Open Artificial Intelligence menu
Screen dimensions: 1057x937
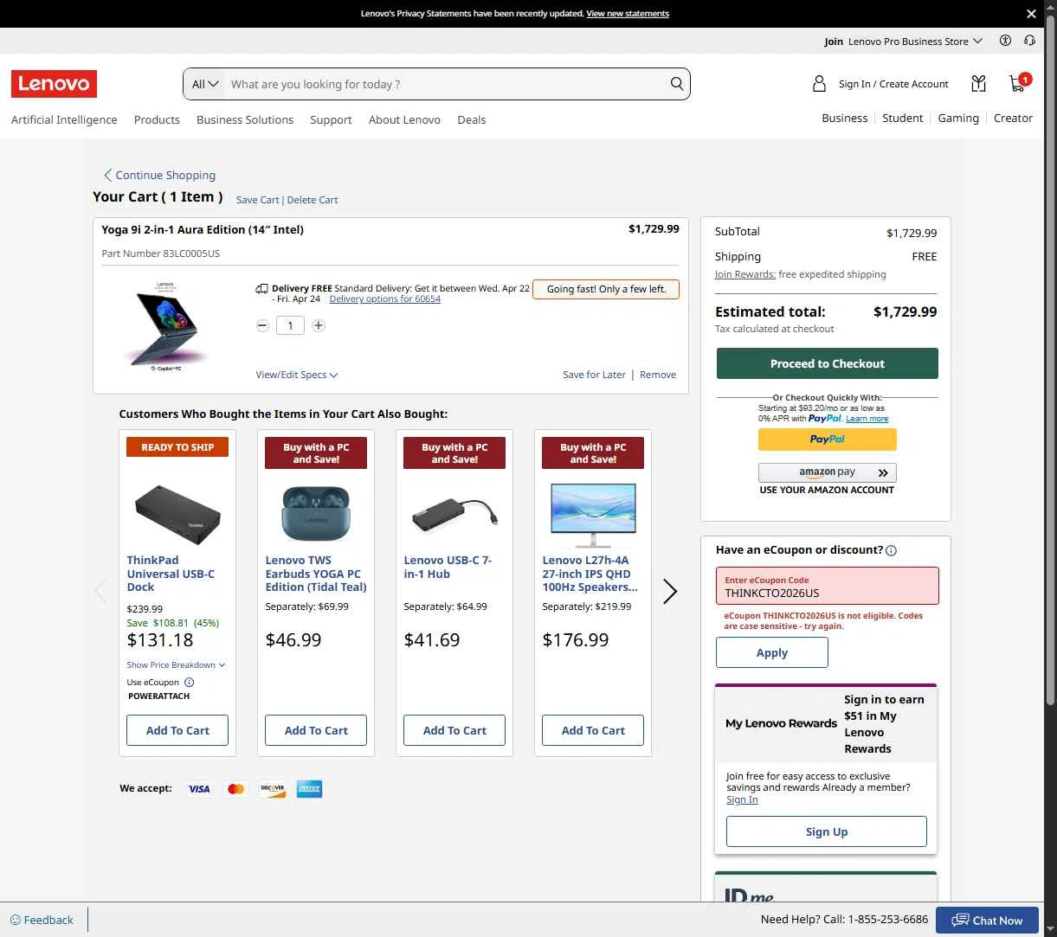click(x=64, y=119)
